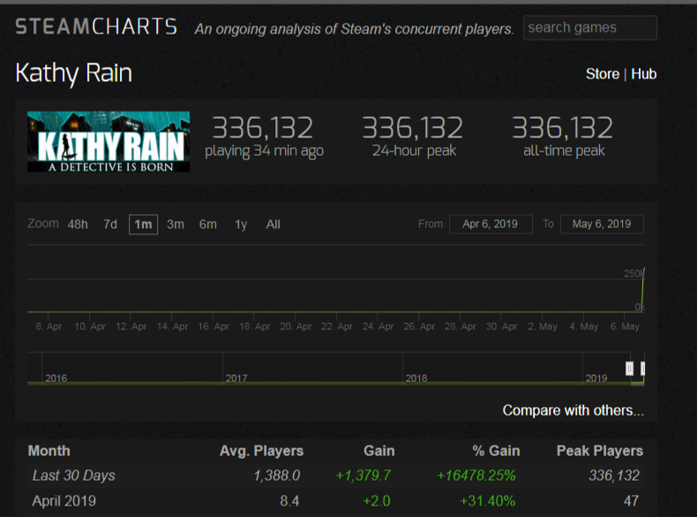Screen dimensions: 697x517
Task: Click the Peak Players column header
Action: pos(600,451)
